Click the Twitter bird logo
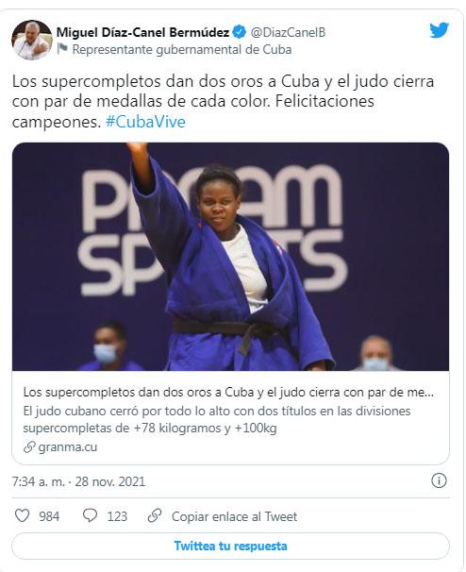This screenshot has width=466, height=572. pyautogui.click(x=439, y=30)
